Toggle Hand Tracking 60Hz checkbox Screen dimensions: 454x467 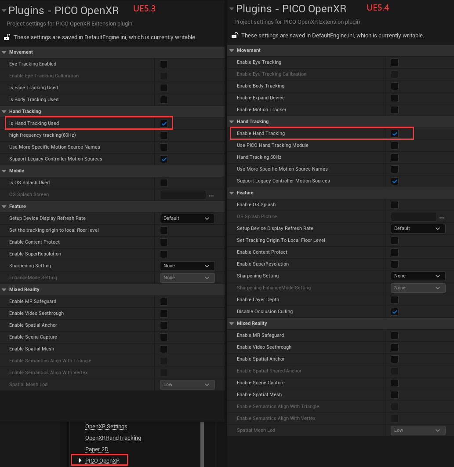pos(395,157)
